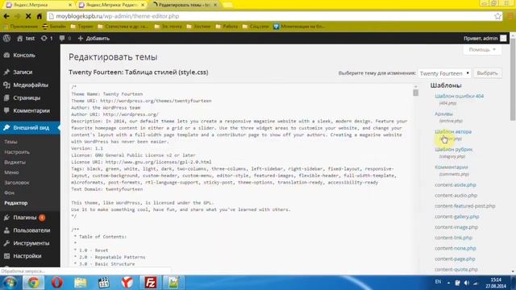Open the comments bubble in admin bar
The width and height of the screenshot is (516, 290).
click(64, 39)
